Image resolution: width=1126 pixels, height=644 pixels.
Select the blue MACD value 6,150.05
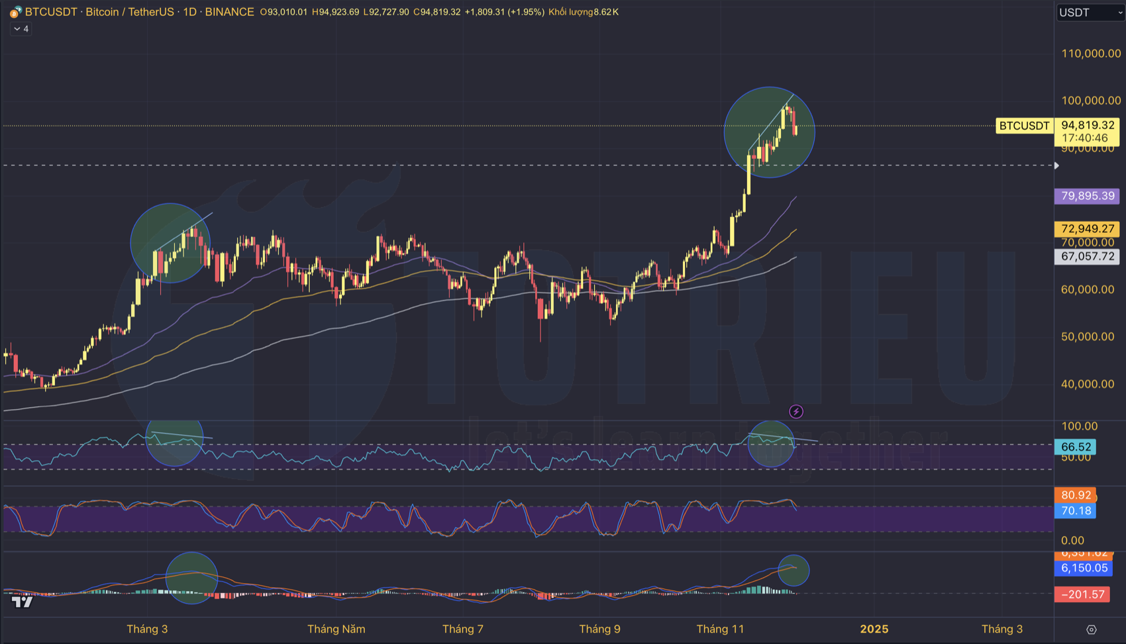pos(1084,568)
